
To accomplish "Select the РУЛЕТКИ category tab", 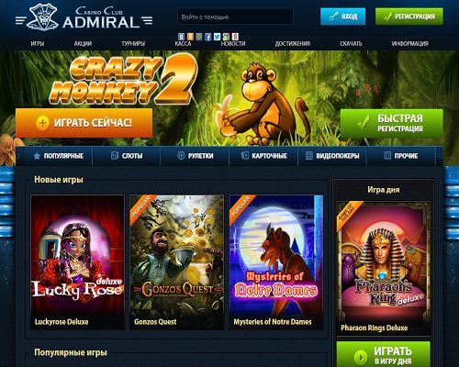I will coord(195,156).
